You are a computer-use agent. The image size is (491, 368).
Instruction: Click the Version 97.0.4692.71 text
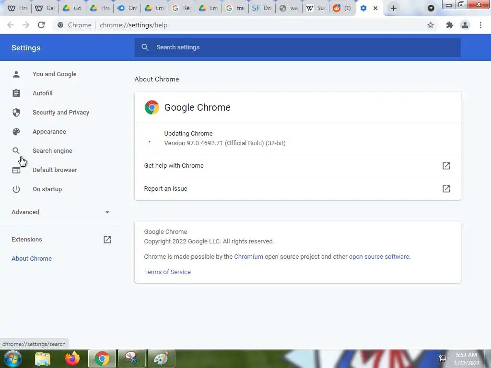coord(225,143)
